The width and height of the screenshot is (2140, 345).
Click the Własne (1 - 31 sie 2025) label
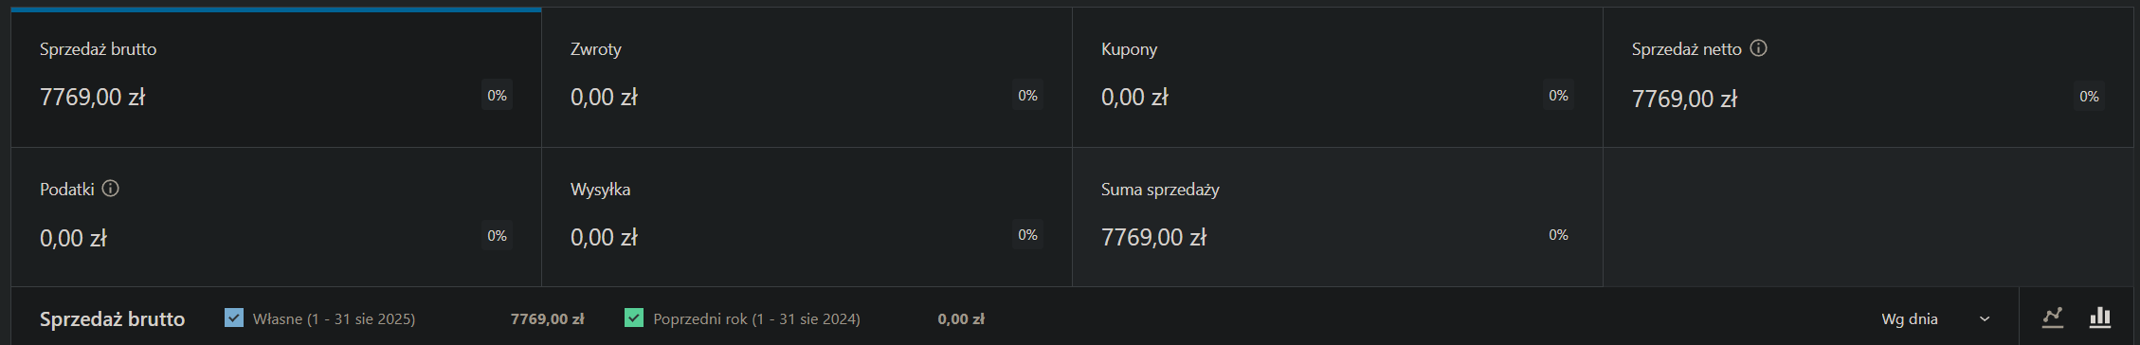[x=334, y=318]
